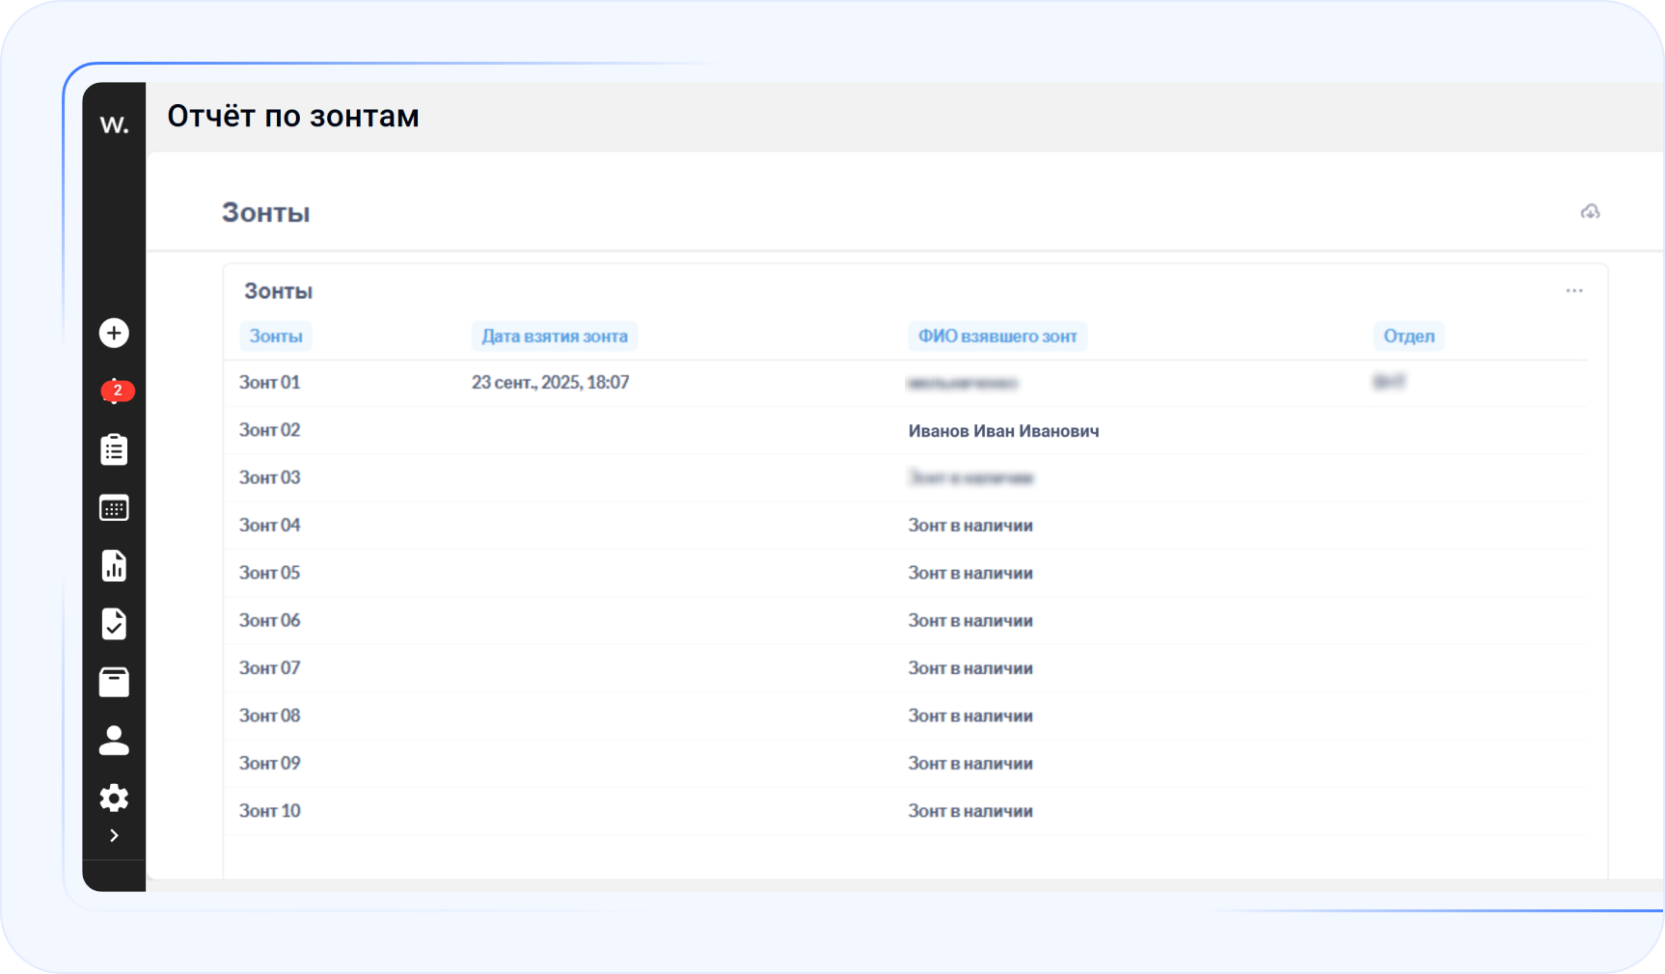Open the reports chart document icon
The height and width of the screenshot is (974, 1665).
click(x=114, y=566)
